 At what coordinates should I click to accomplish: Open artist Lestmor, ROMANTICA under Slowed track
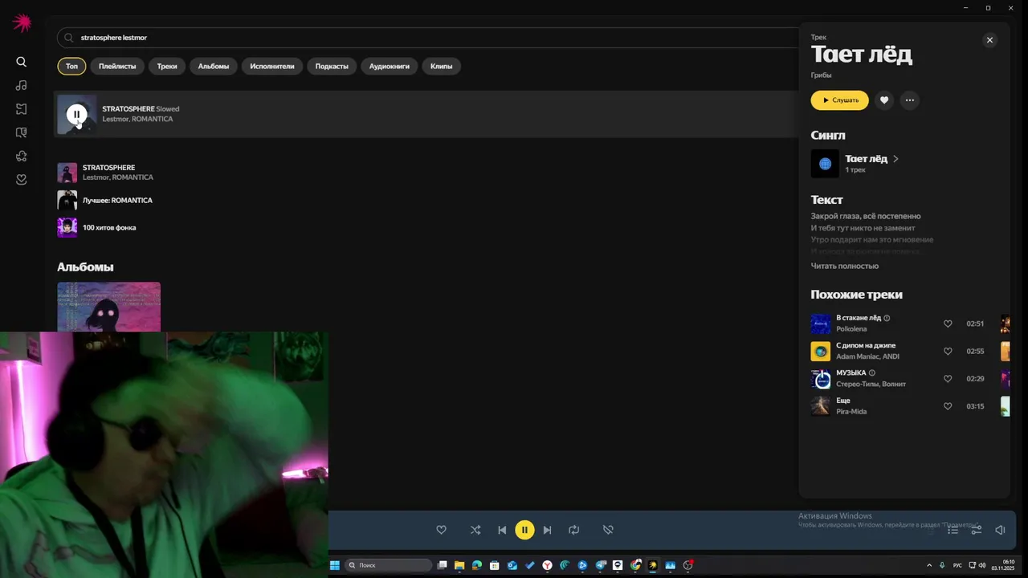click(x=137, y=119)
